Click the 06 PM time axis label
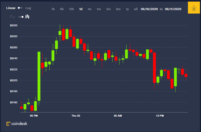201x132 pixels. coord(34,116)
